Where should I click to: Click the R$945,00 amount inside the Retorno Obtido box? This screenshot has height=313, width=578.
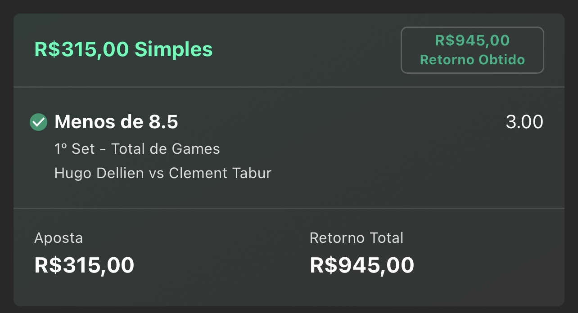point(472,40)
